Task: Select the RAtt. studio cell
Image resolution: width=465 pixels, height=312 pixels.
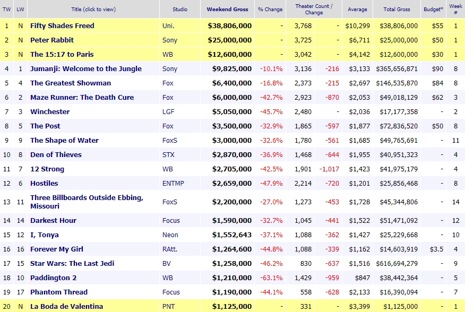Action: 170,249
